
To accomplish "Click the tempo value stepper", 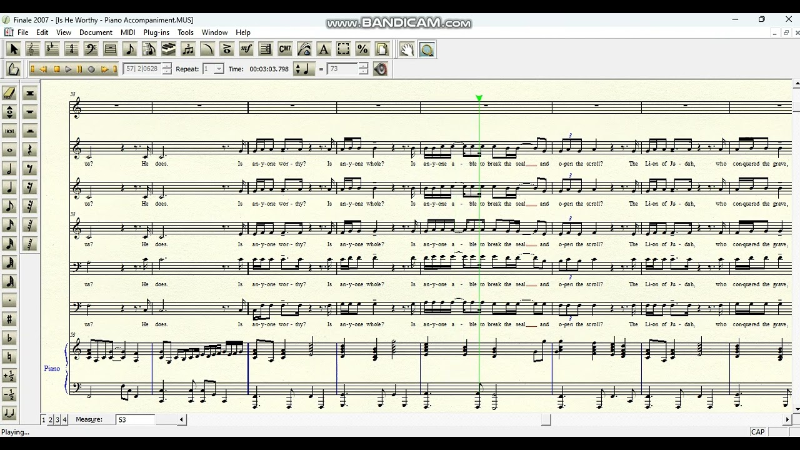I will [x=363, y=69].
